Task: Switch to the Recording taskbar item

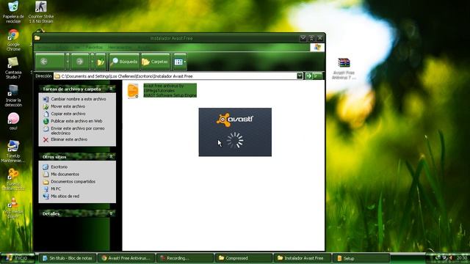Action: pyautogui.click(x=184, y=258)
